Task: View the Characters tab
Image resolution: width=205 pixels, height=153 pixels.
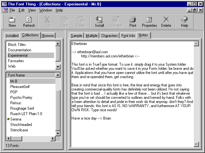Action: [x=110, y=36]
